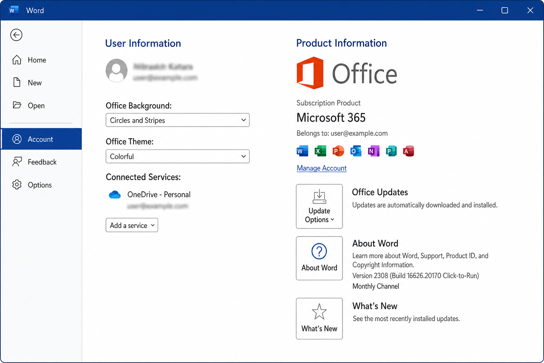The image size is (544, 363).
Task: Click the What's New heading text
Action: [x=375, y=306]
